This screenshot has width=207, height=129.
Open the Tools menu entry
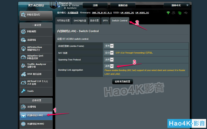[x=36, y=91]
